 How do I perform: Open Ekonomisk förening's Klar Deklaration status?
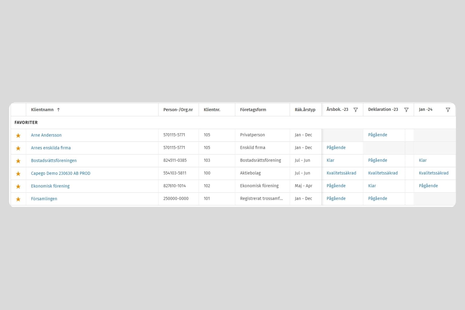(372, 186)
